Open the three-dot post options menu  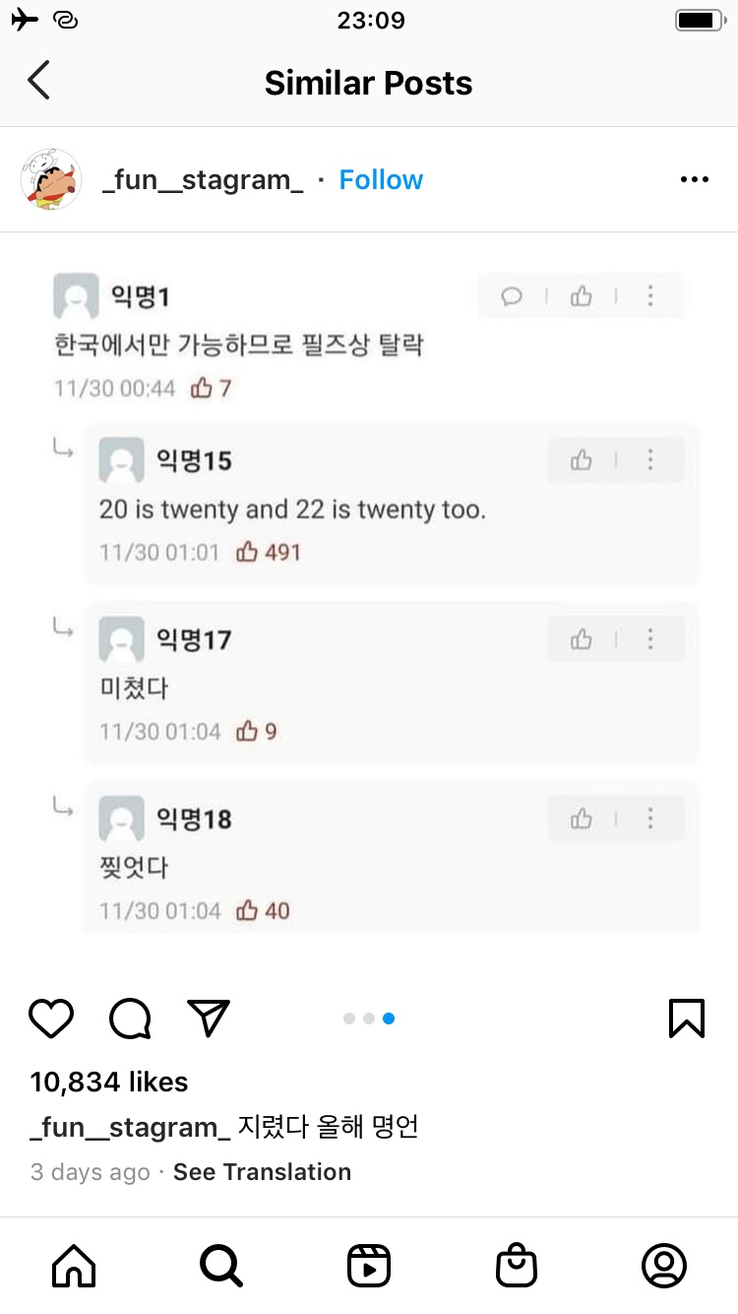tap(694, 179)
